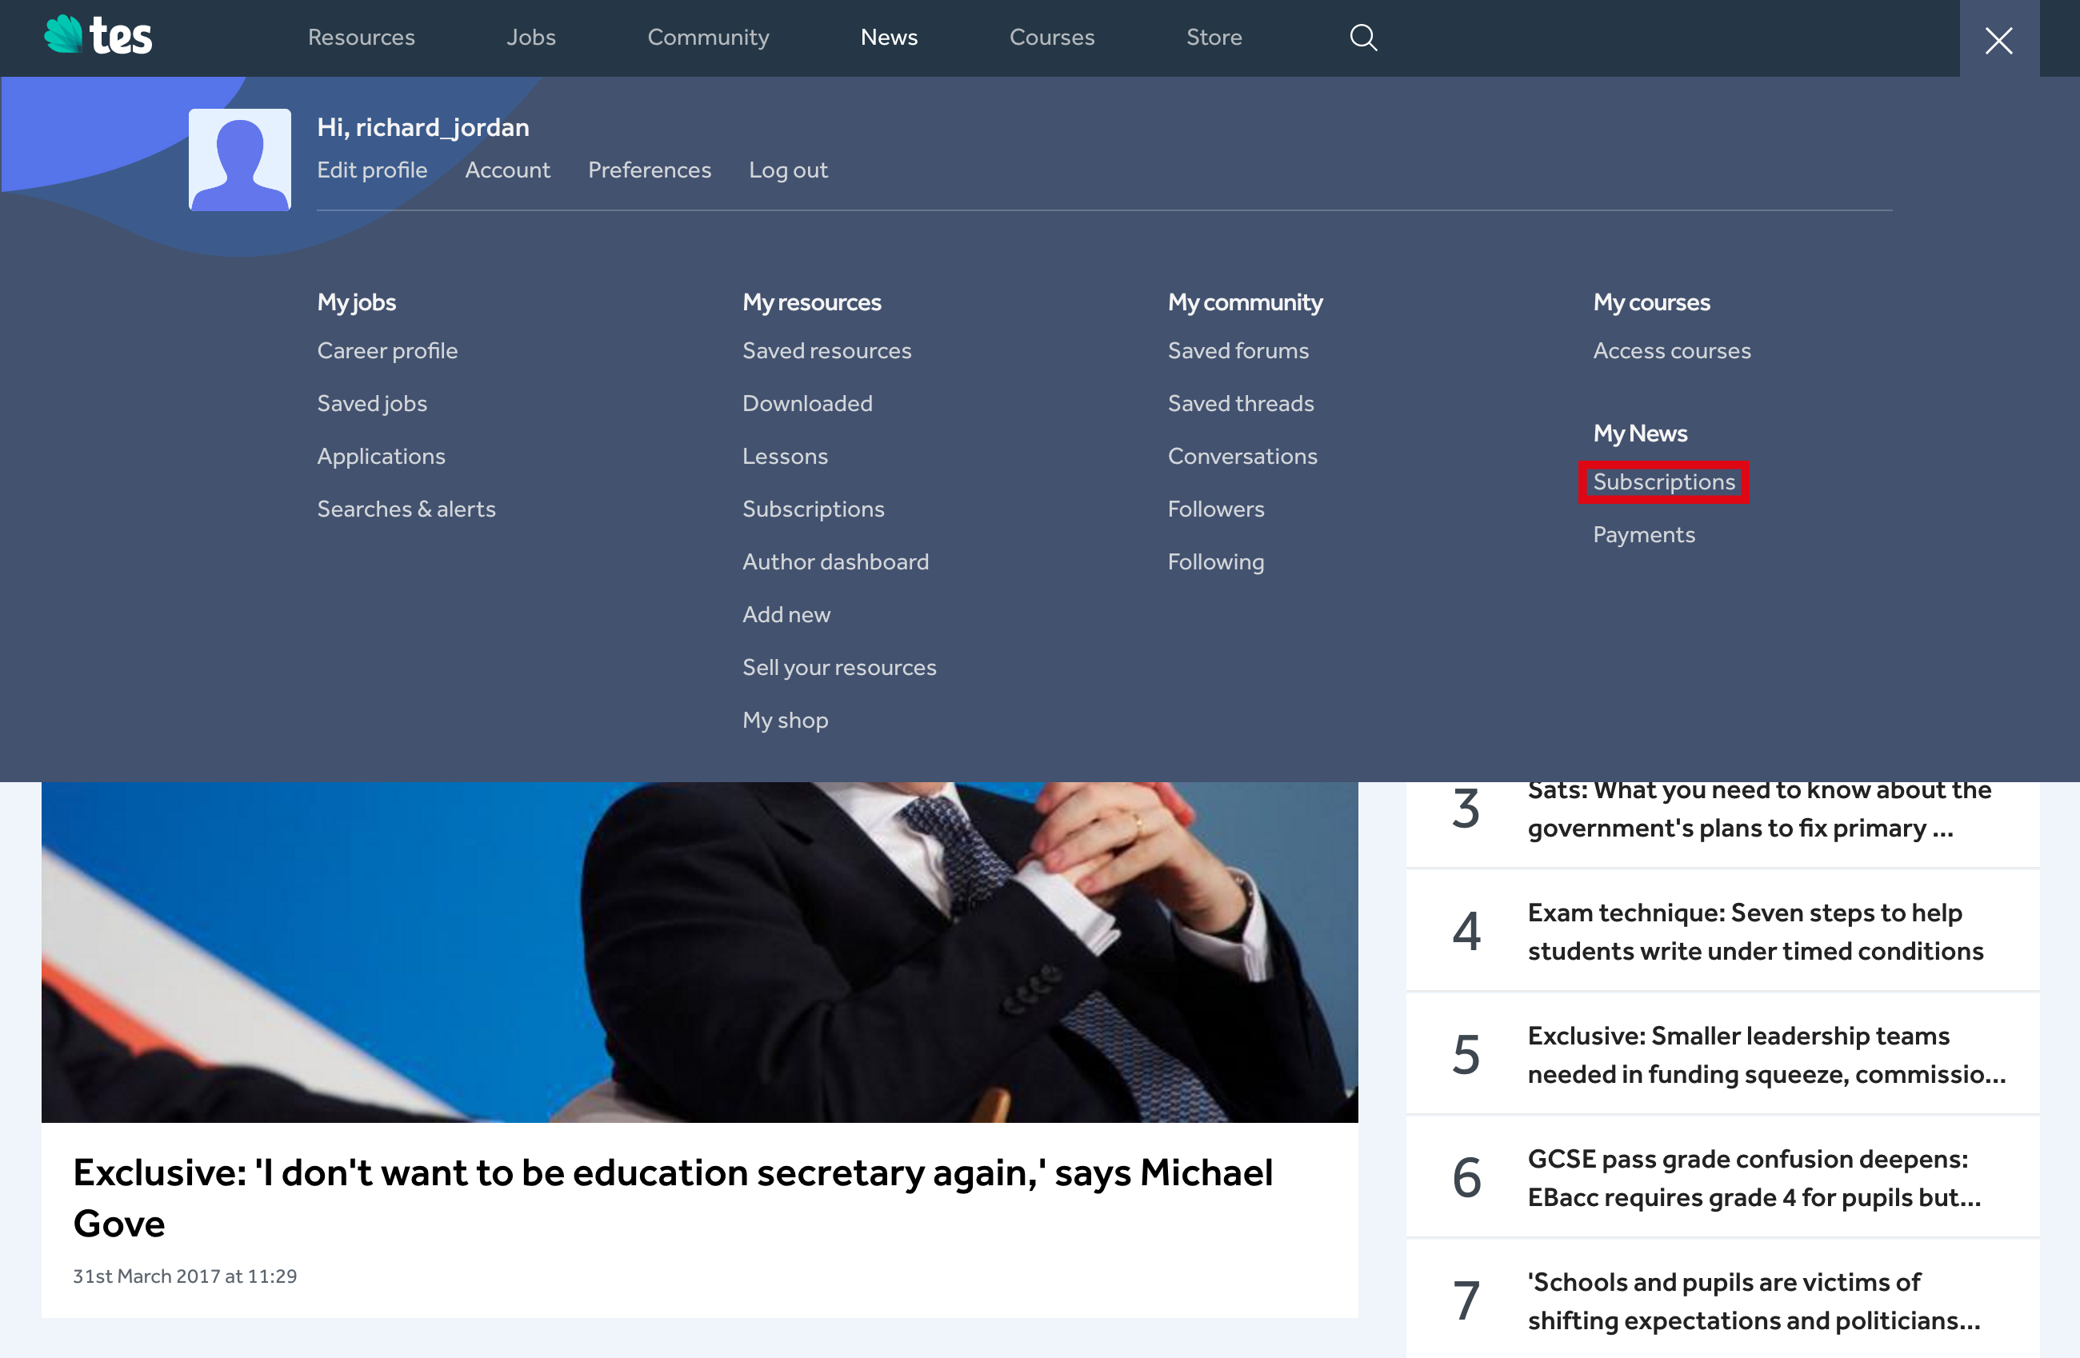
Task: Open the Resources nav item
Action: (361, 38)
